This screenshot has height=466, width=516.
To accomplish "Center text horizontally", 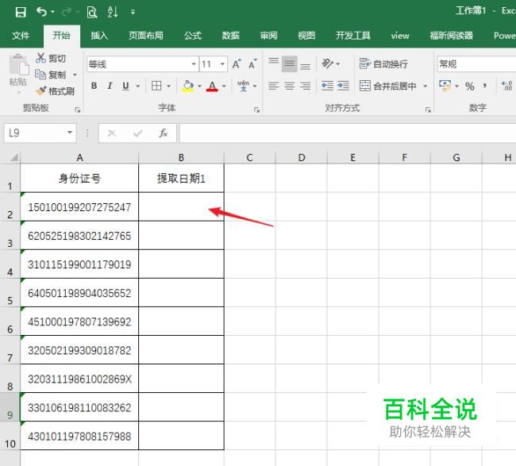I will pos(290,86).
